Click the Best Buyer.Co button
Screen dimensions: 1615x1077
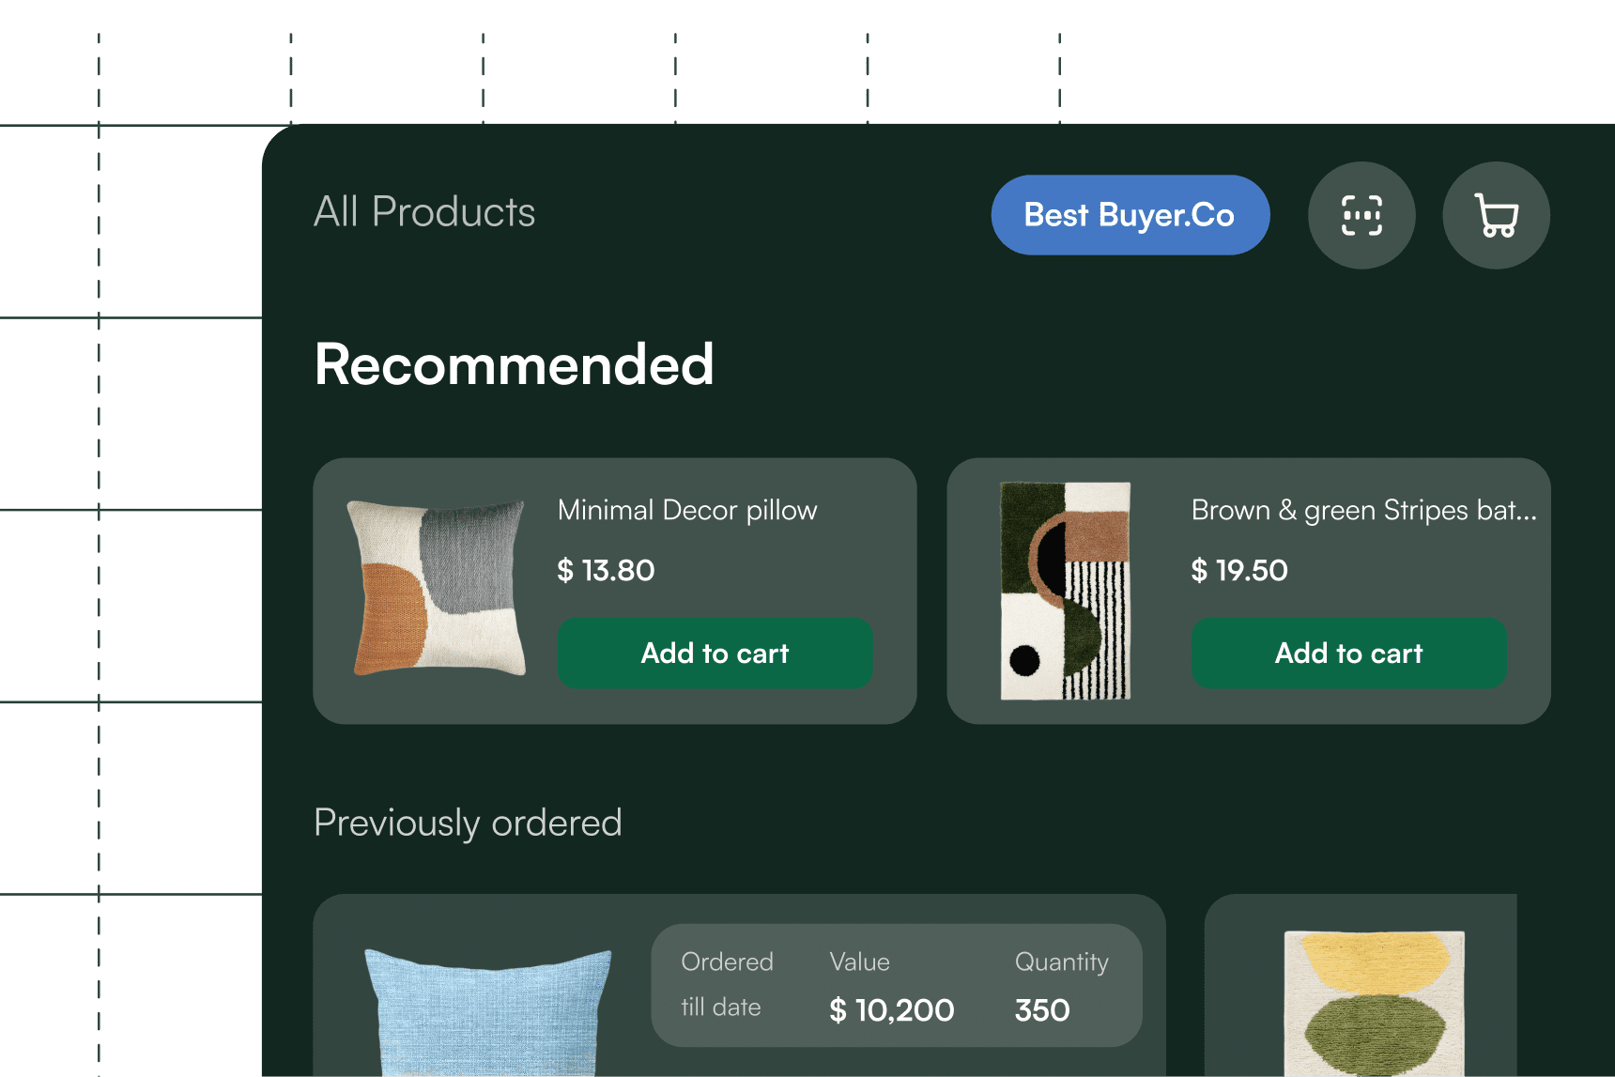point(1130,215)
